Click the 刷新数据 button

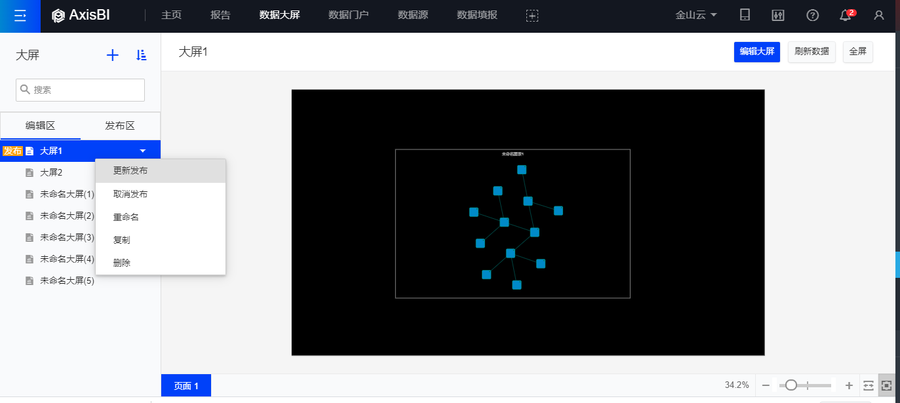pos(812,51)
